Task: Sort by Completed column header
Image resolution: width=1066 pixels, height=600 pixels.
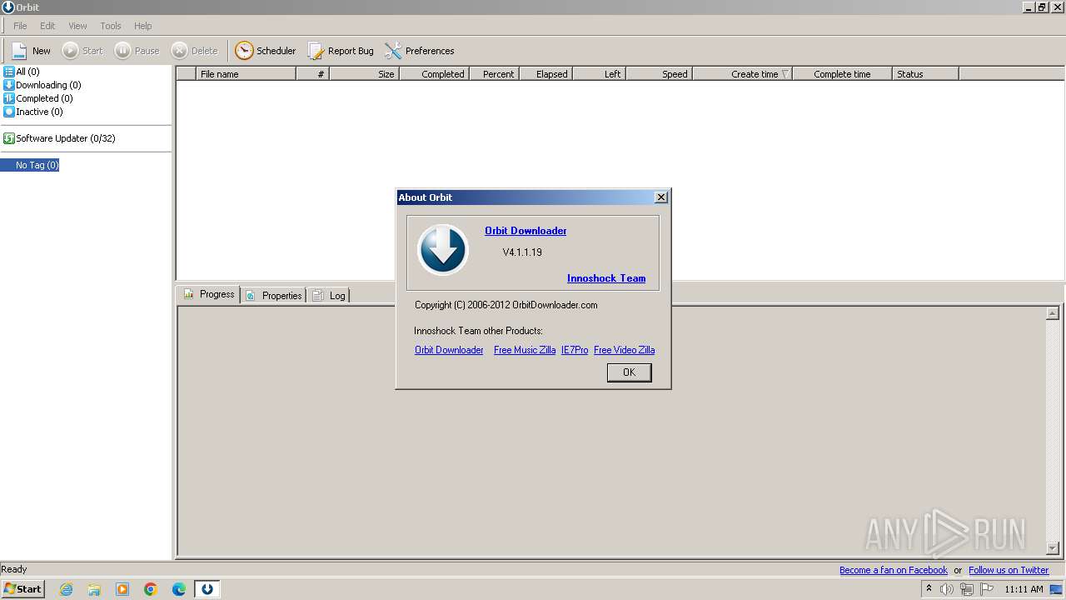Action: (x=435, y=74)
